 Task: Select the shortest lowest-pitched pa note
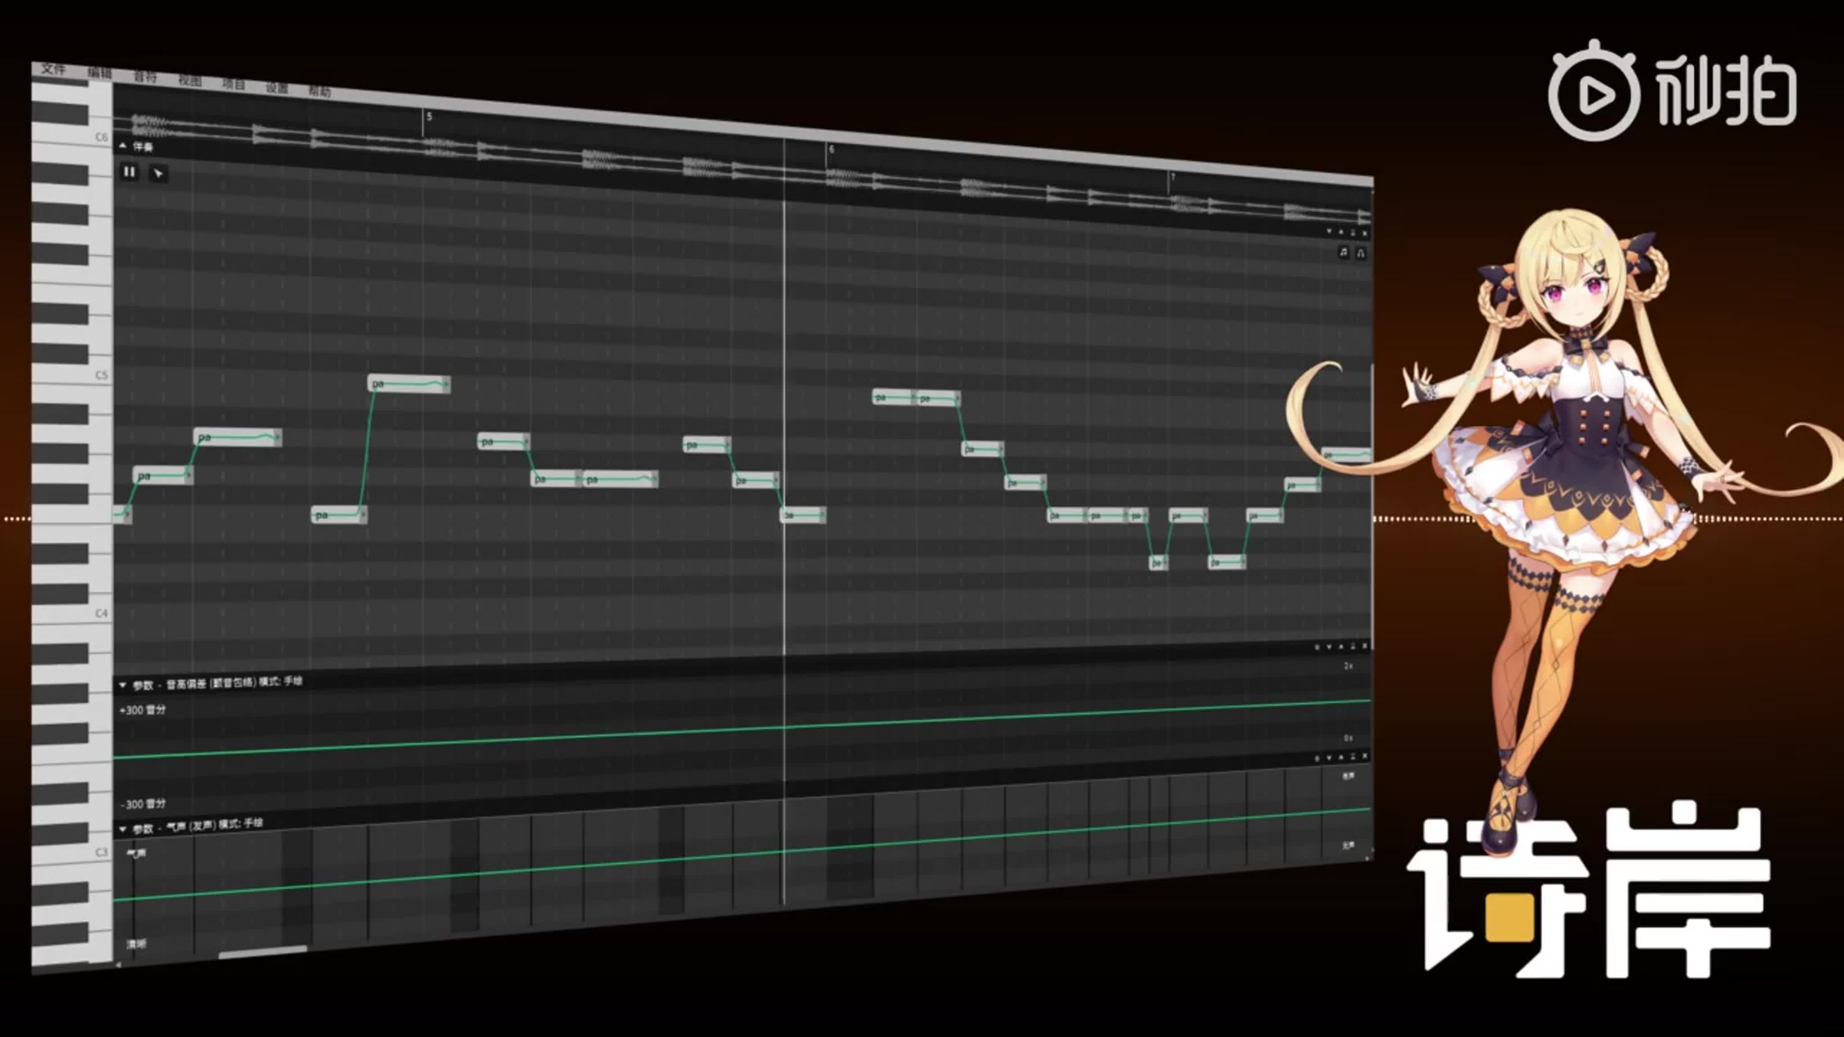1158,563
